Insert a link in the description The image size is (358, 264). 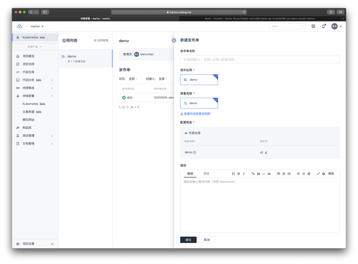click(253, 174)
